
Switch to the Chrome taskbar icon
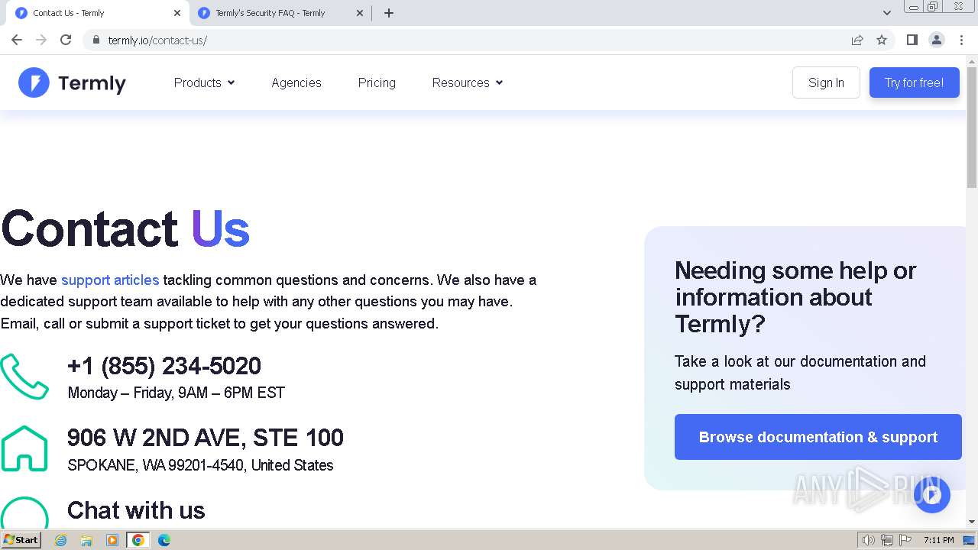(138, 540)
